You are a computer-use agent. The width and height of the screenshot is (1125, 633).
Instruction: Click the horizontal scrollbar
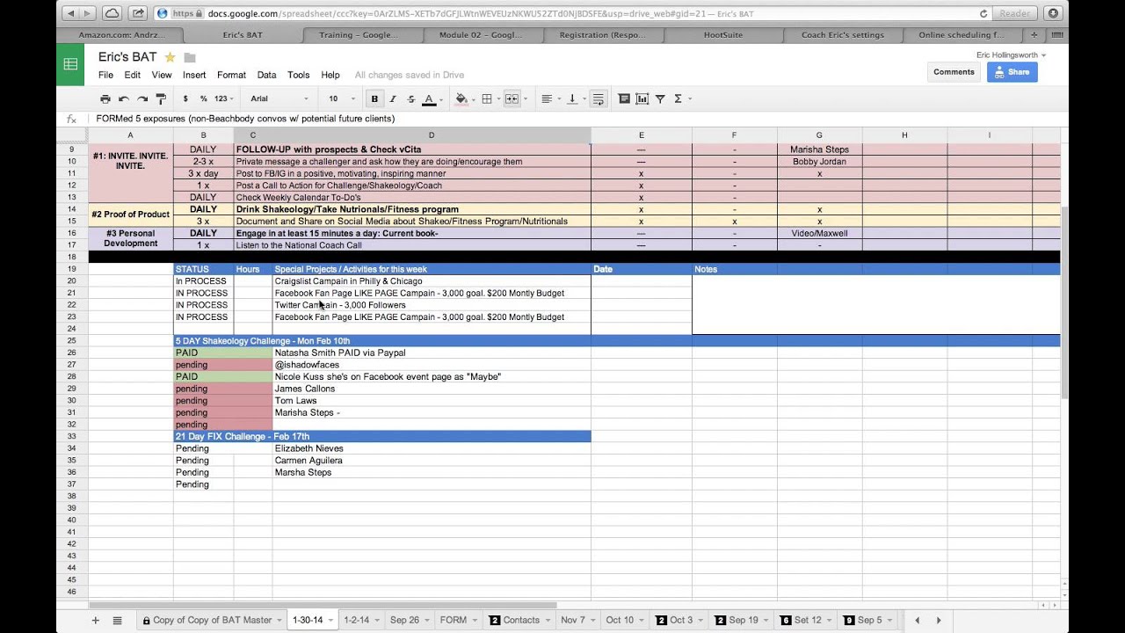(x=323, y=605)
